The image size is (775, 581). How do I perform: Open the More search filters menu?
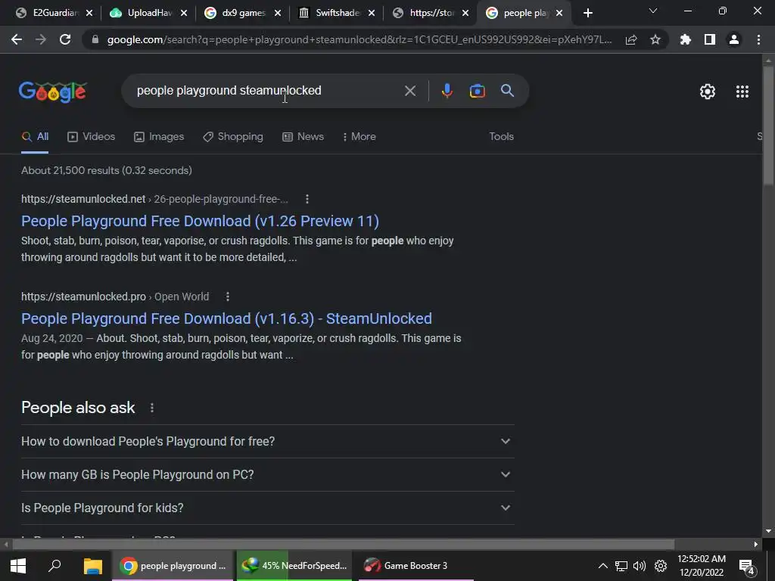pos(359,137)
